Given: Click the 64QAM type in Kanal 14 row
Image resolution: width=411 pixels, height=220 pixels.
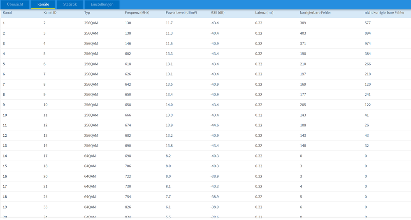Looking at the screenshot, I should pos(90,156).
